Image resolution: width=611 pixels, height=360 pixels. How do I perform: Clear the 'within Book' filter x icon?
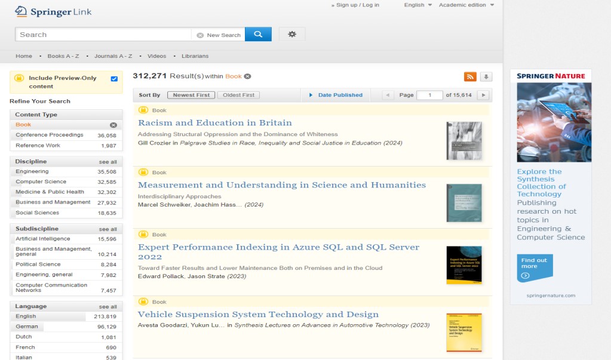(x=247, y=76)
